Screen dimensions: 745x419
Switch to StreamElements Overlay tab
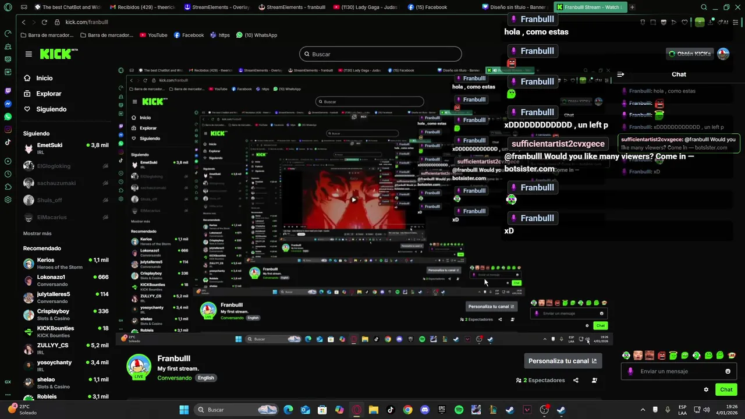[x=217, y=7]
